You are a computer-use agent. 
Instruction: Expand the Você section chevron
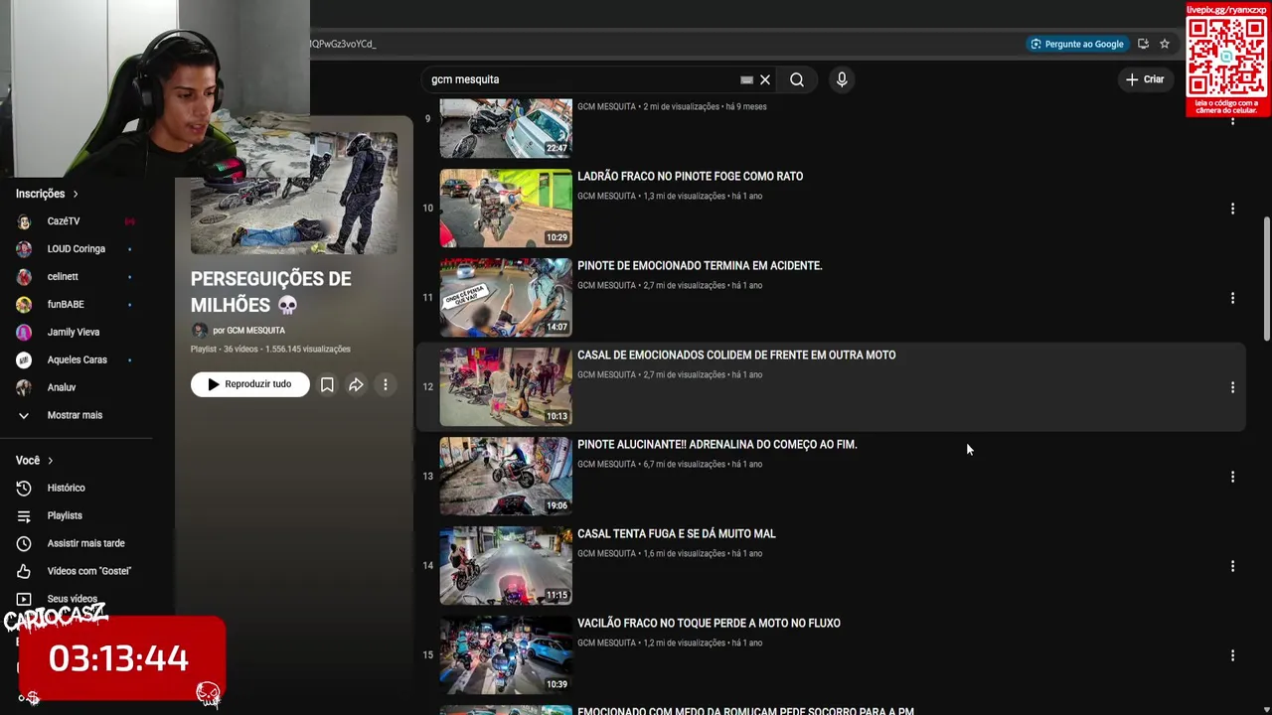50,461
